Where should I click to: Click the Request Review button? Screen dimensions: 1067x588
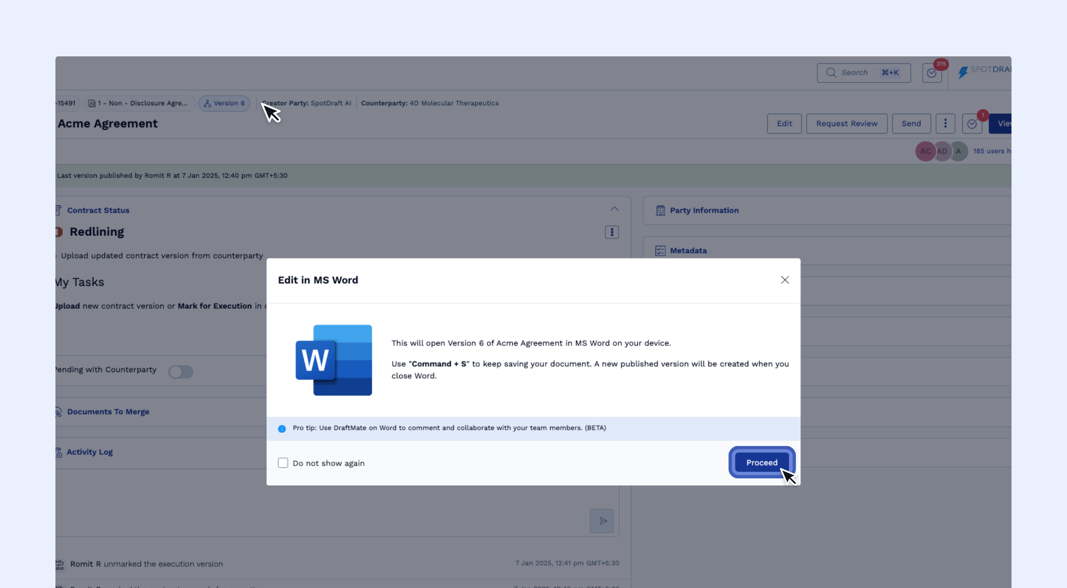[847, 124]
